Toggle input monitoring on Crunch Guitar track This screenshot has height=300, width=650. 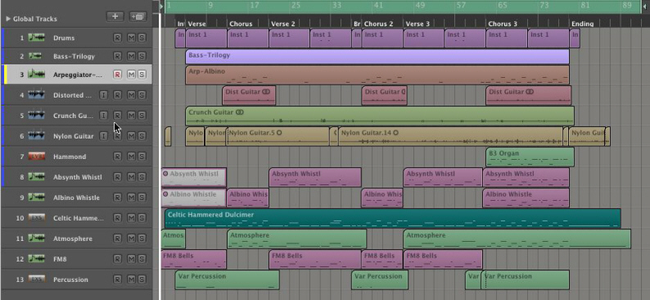click(104, 116)
